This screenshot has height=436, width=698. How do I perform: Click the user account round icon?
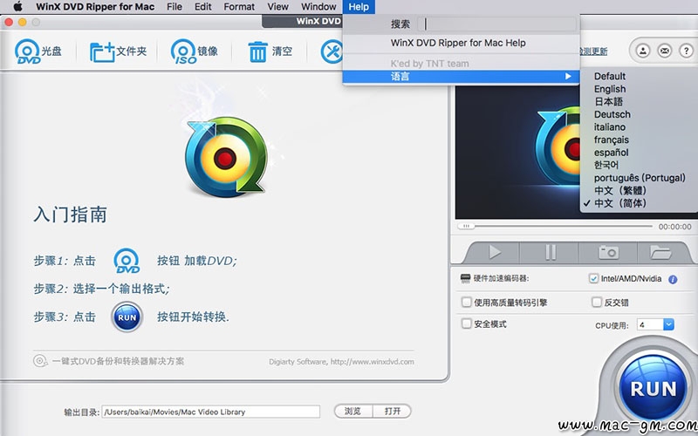click(x=642, y=51)
